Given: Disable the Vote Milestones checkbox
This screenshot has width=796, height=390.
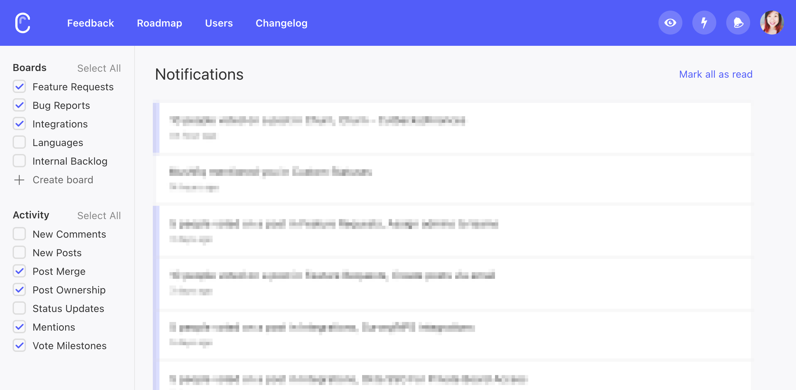Looking at the screenshot, I should pyautogui.click(x=19, y=346).
